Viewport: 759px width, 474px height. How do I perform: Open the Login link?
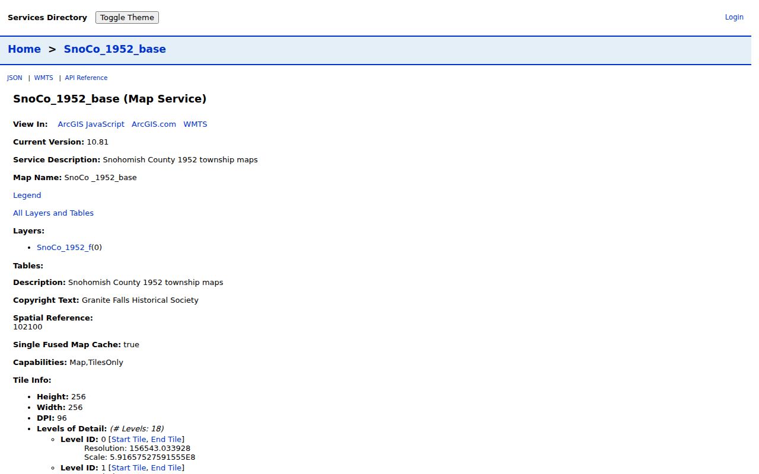[x=734, y=17]
